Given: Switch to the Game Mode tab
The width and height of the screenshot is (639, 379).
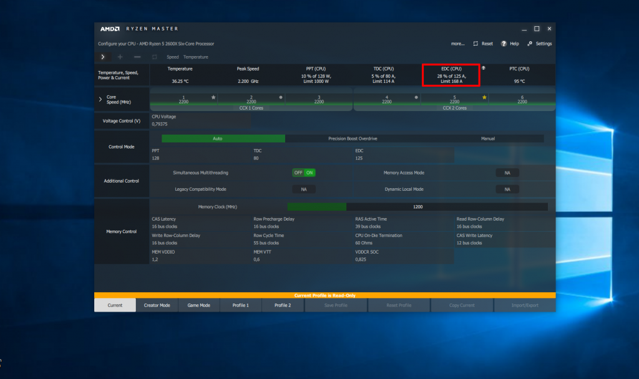Looking at the screenshot, I should [x=199, y=305].
